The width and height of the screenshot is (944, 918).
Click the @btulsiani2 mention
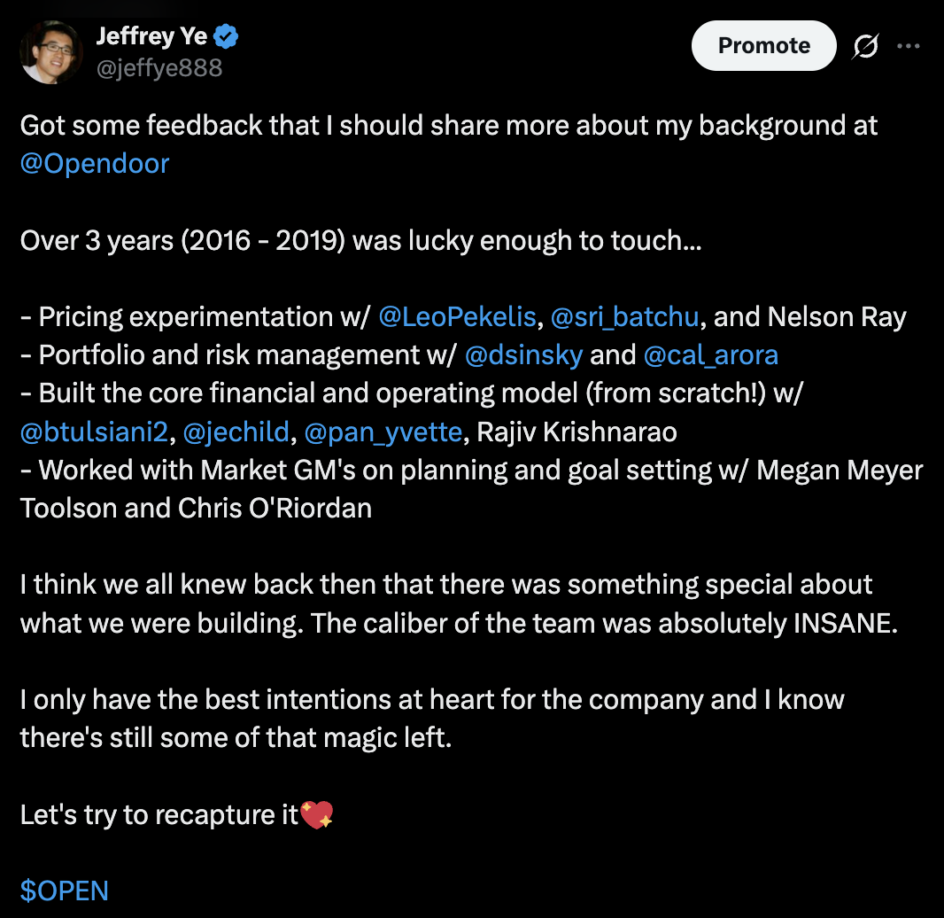tap(97, 432)
